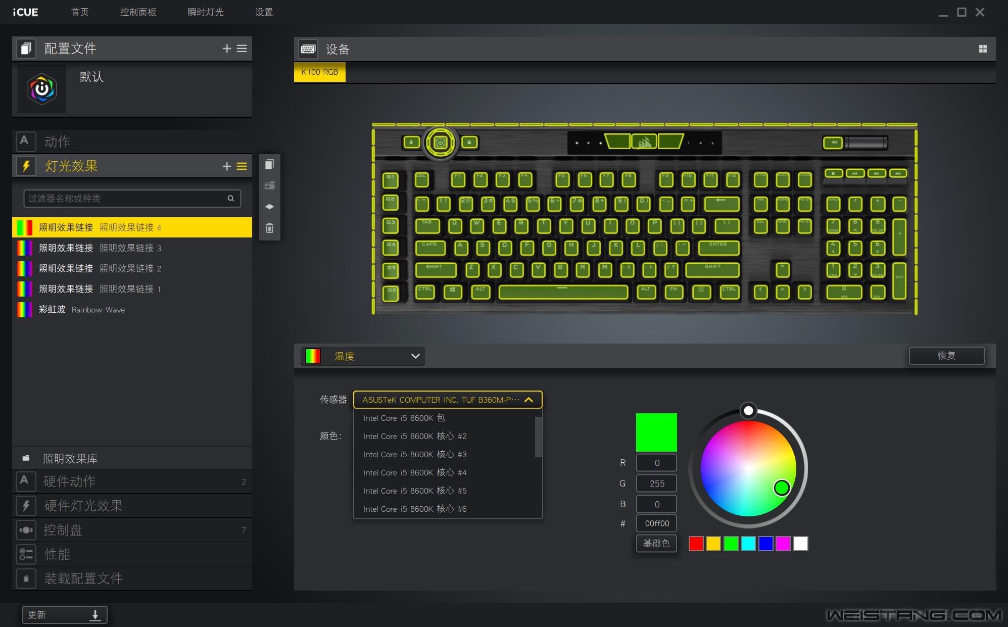The width and height of the screenshot is (1008, 627).
Task: Click the mute key on the keyboard
Action: (x=833, y=143)
